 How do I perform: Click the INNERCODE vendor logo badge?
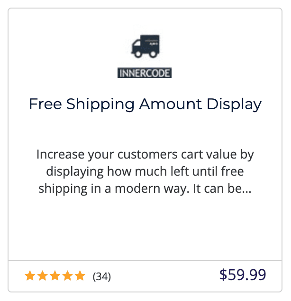click(x=145, y=73)
